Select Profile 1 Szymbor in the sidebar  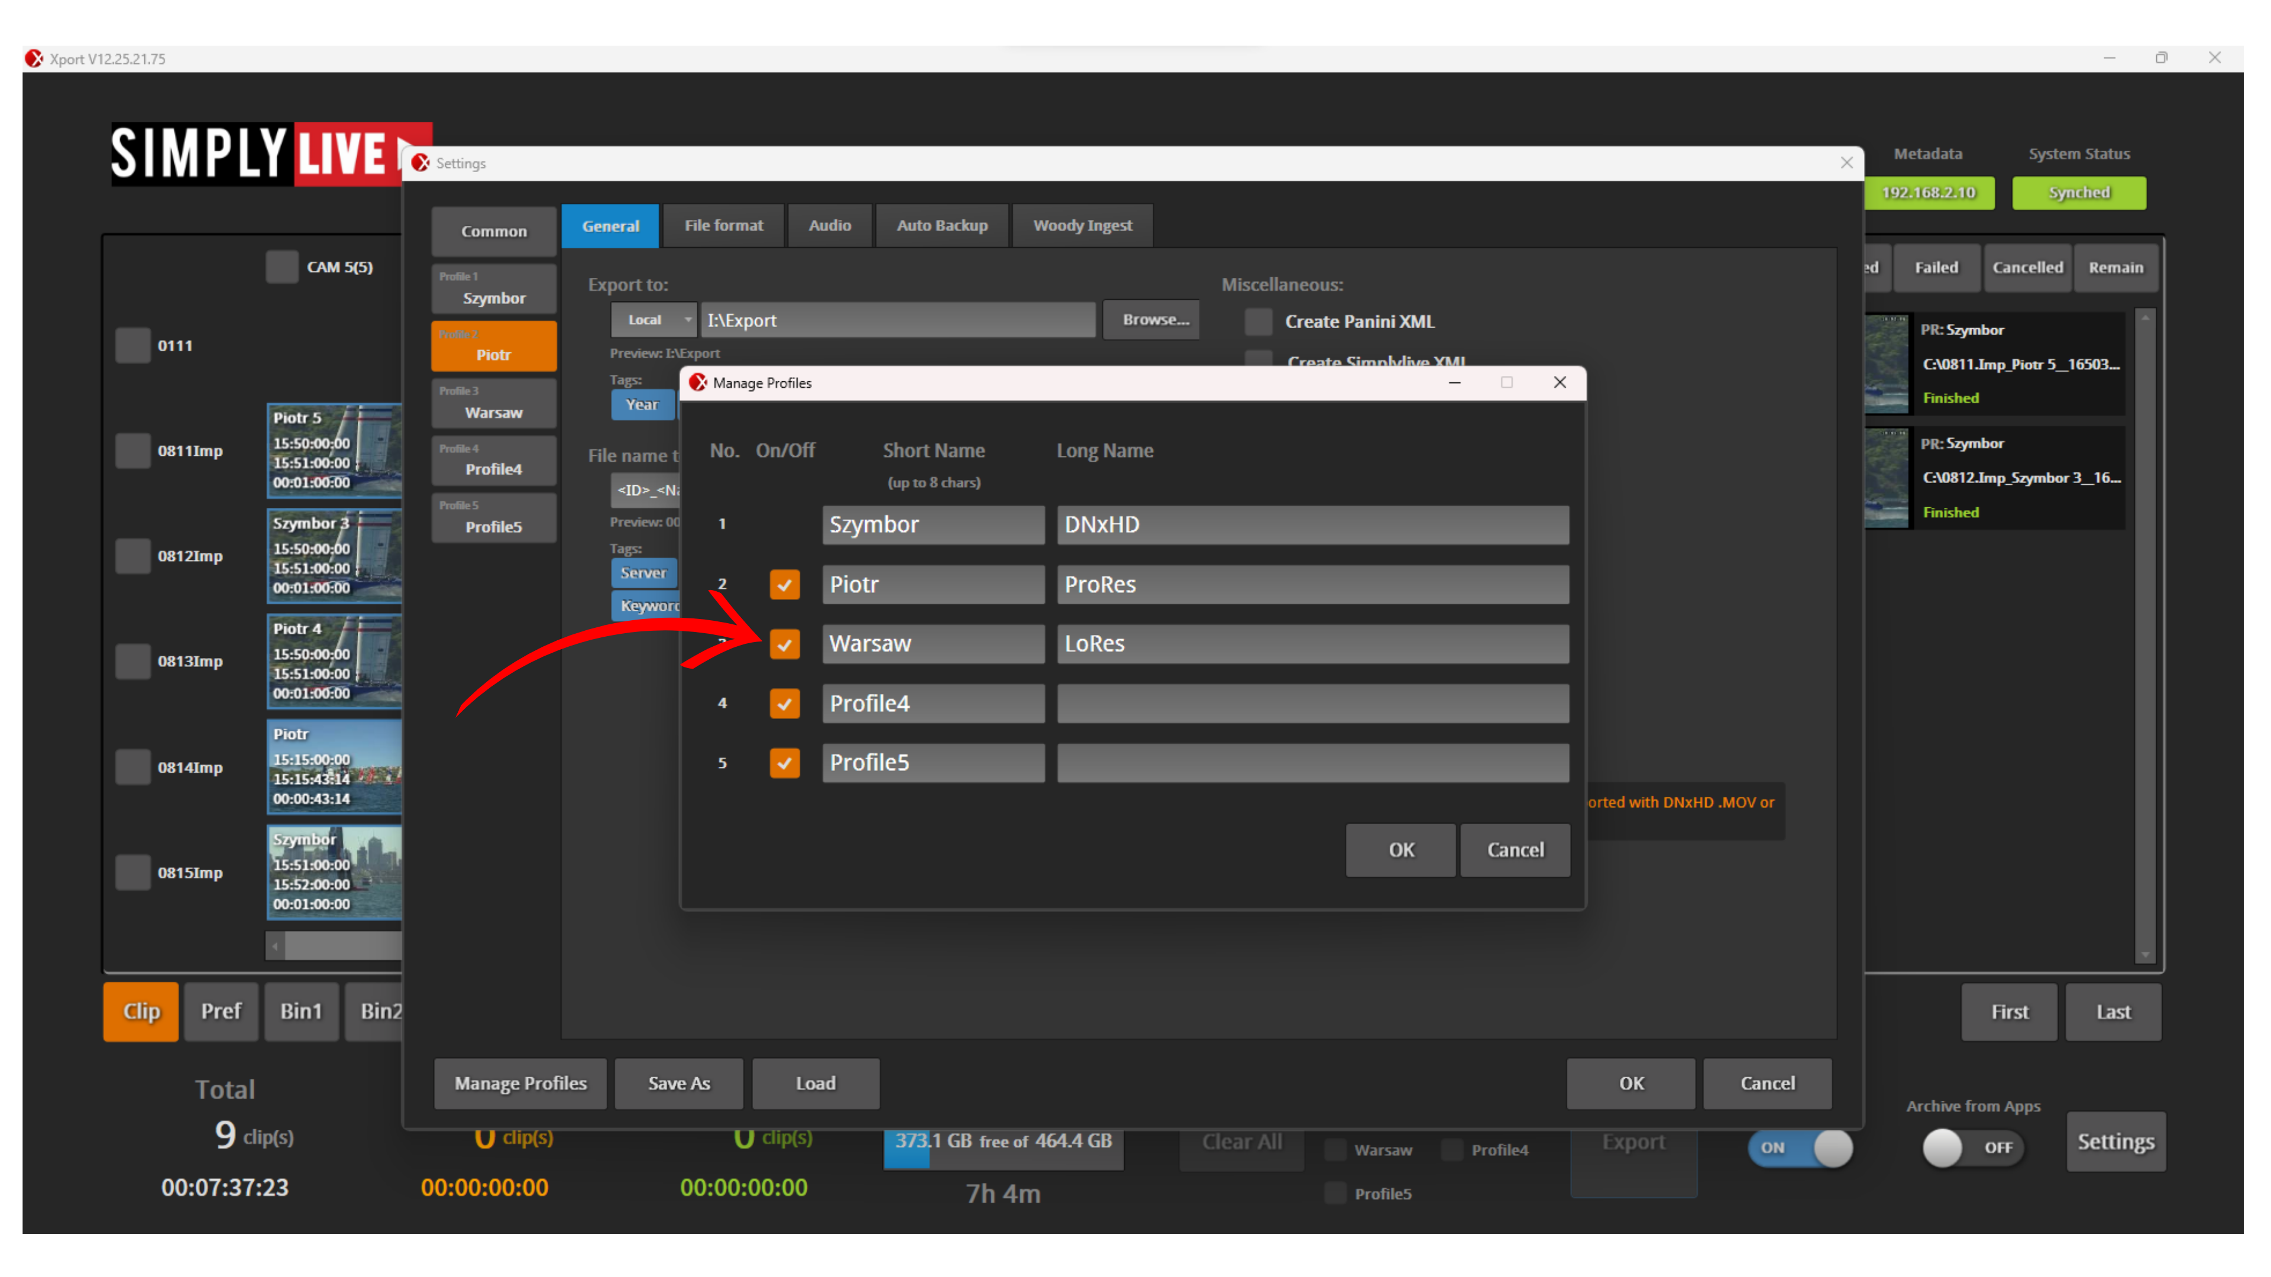tap(494, 289)
